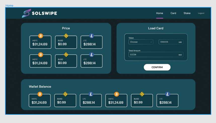The height and width of the screenshot is (123, 216).
Task: Click $288.14 in last Wallet Balance LTC card
Action: pyautogui.click(x=165, y=102)
